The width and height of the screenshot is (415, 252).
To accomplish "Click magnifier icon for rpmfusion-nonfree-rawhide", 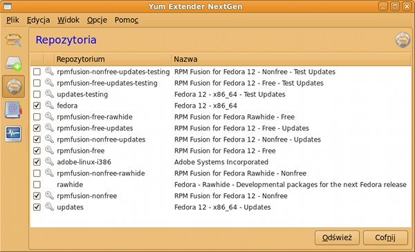I will (49, 173).
